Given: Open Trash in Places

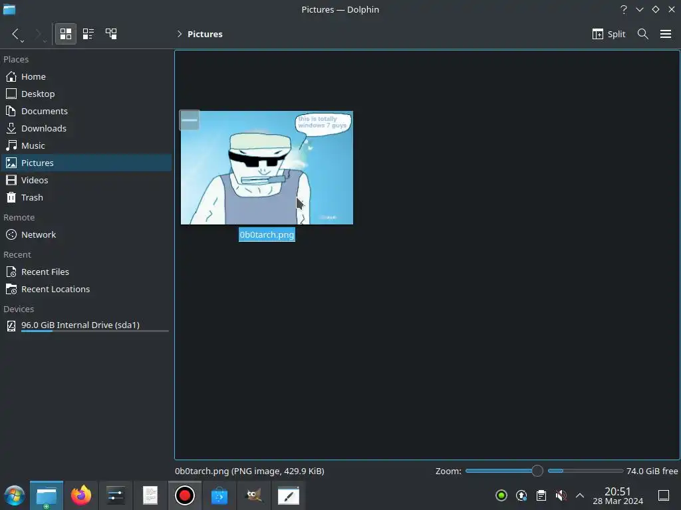Looking at the screenshot, I should (x=86, y=197).
